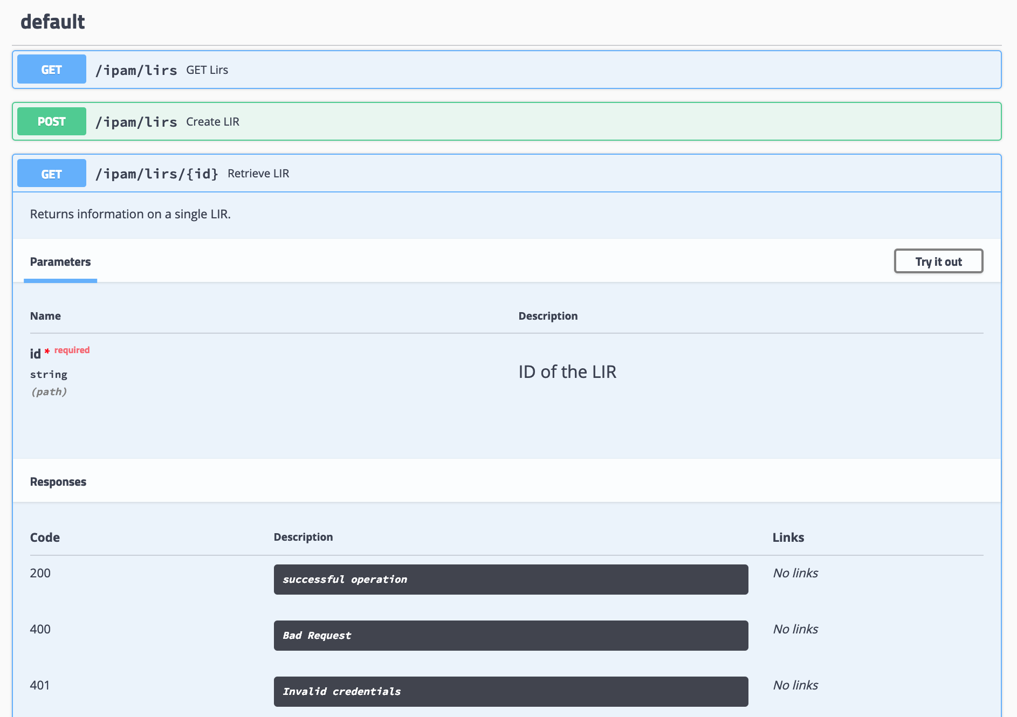Click the required id parameter name
Viewport: 1017px width, 717px height.
(x=36, y=354)
